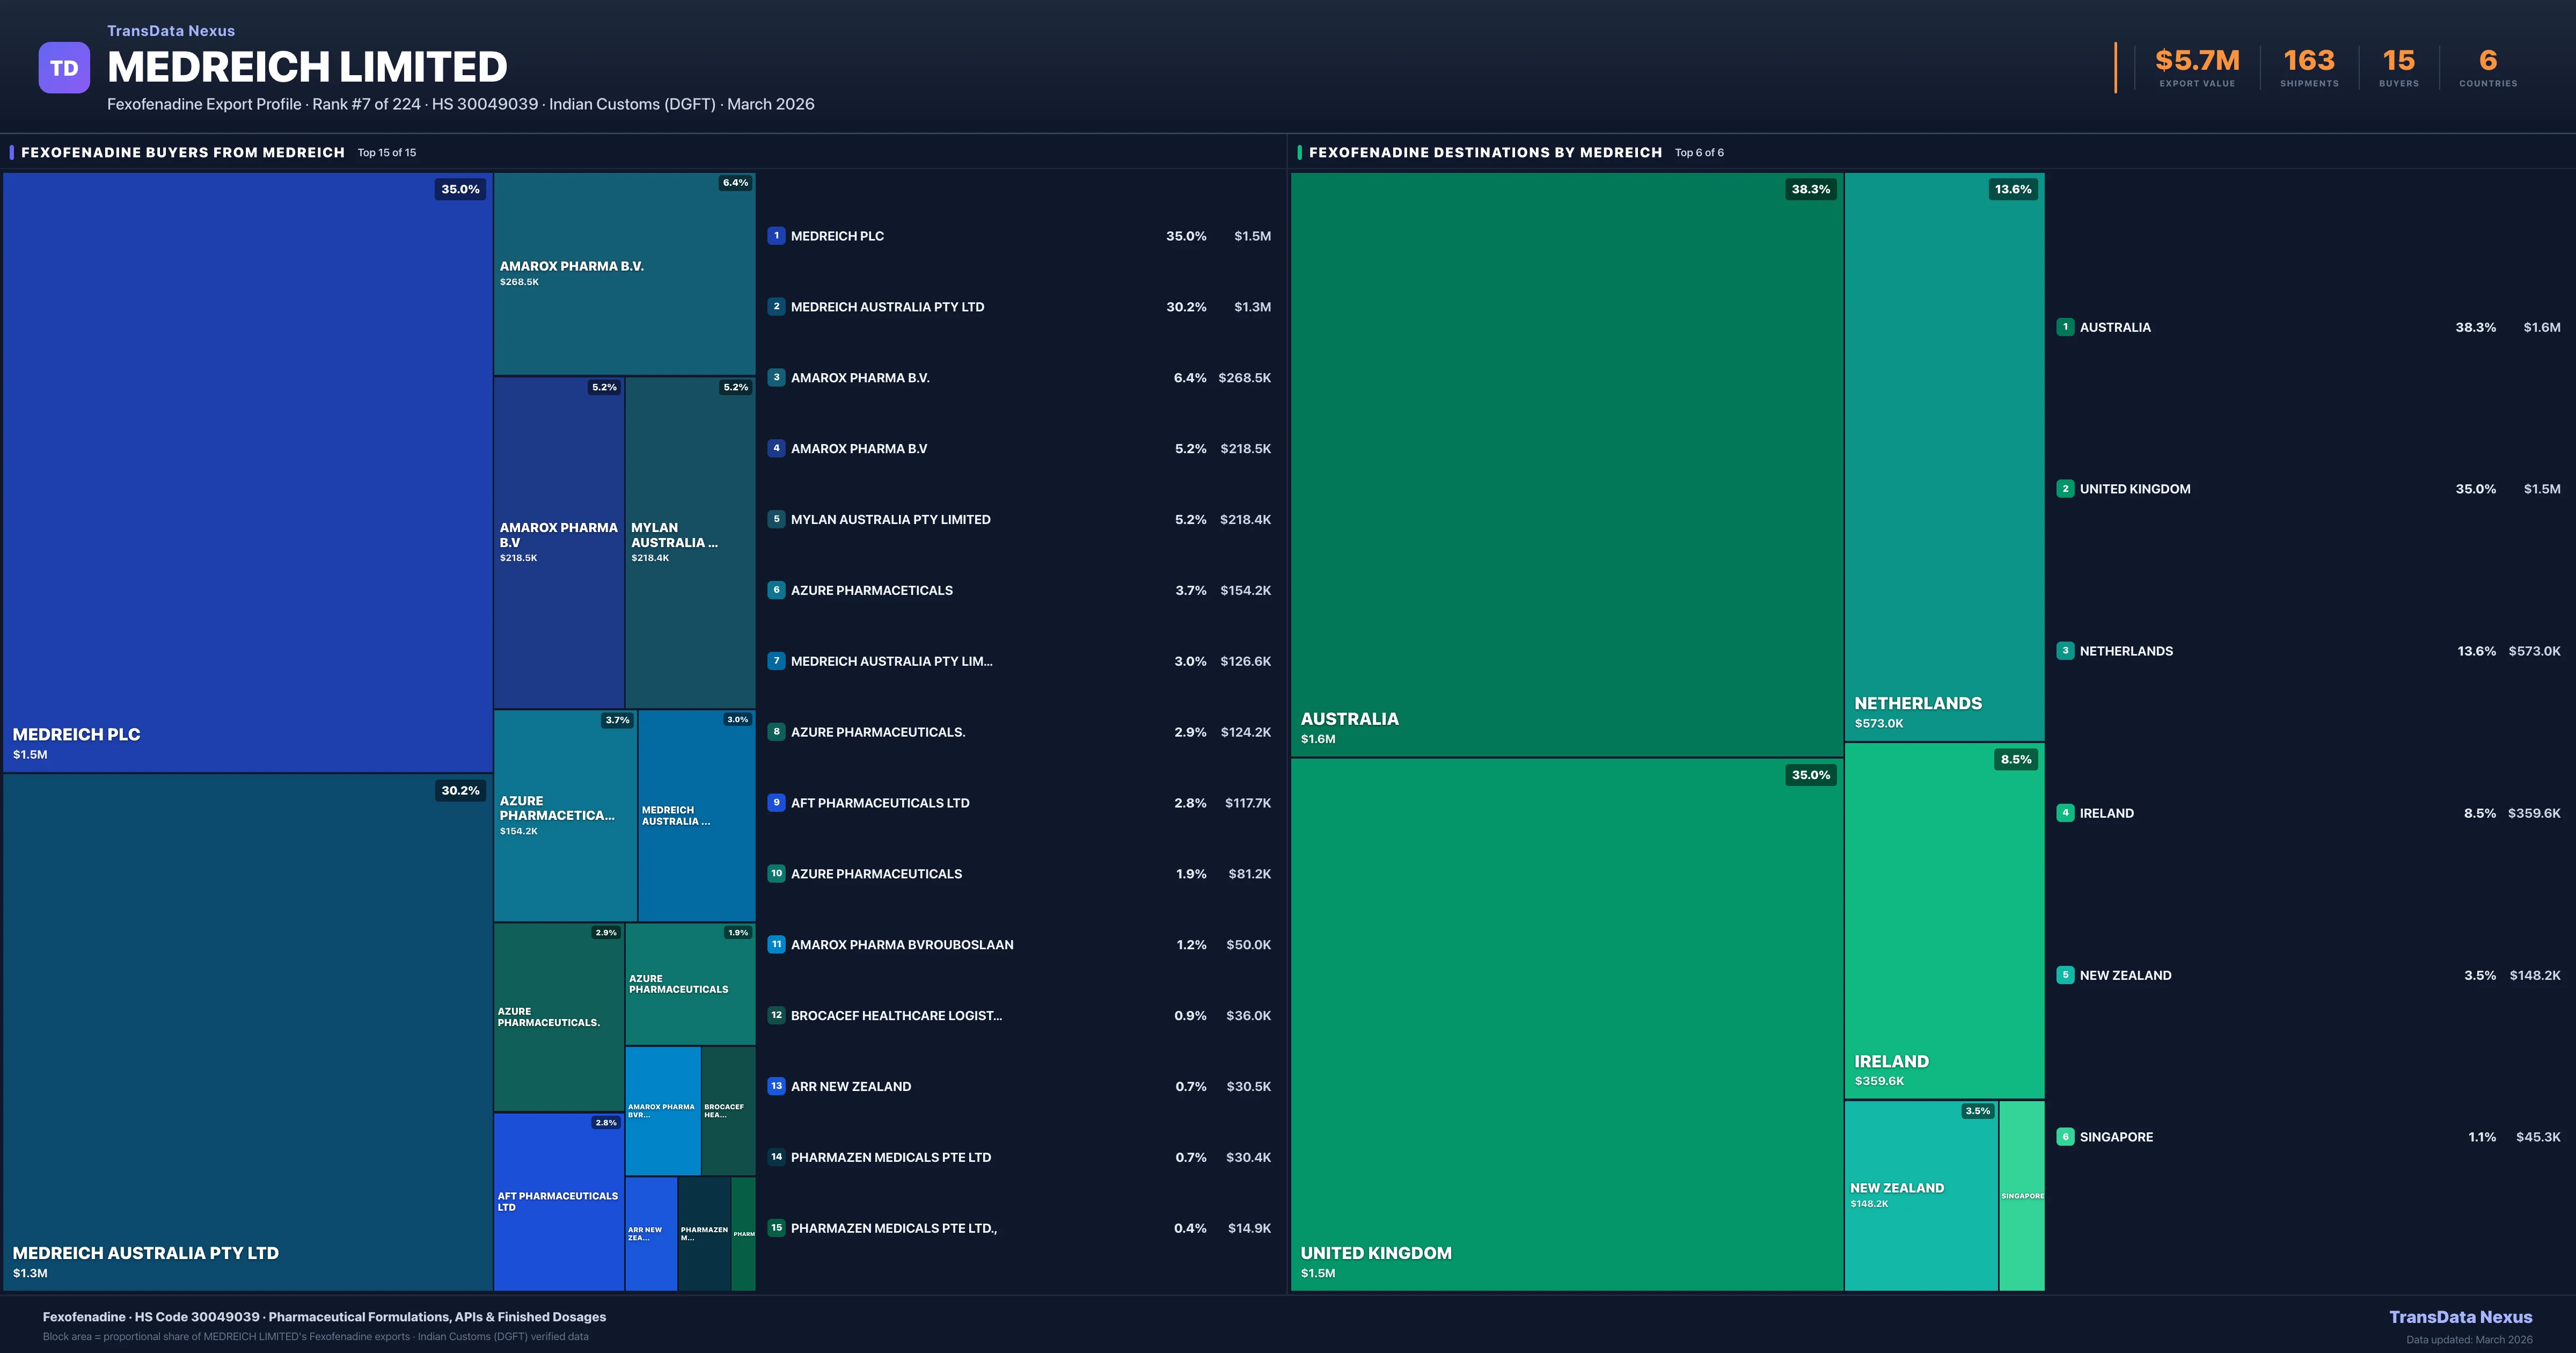The width and height of the screenshot is (2576, 1353).
Task: Click rank badge 13 beside ARR NEW ZEALAND
Action: coord(776,1086)
